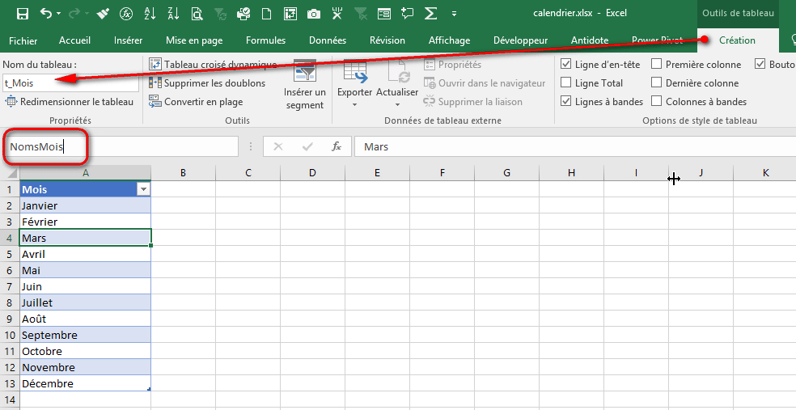Click the fx insert function button
Screen dimensions: 796x410
point(336,146)
